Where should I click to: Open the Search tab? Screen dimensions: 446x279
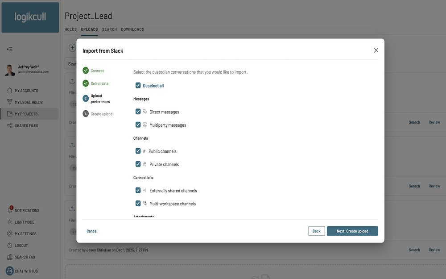(x=110, y=29)
